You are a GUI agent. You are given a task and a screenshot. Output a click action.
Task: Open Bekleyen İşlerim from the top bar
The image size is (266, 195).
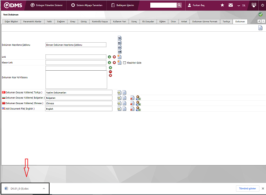coord(122,5)
